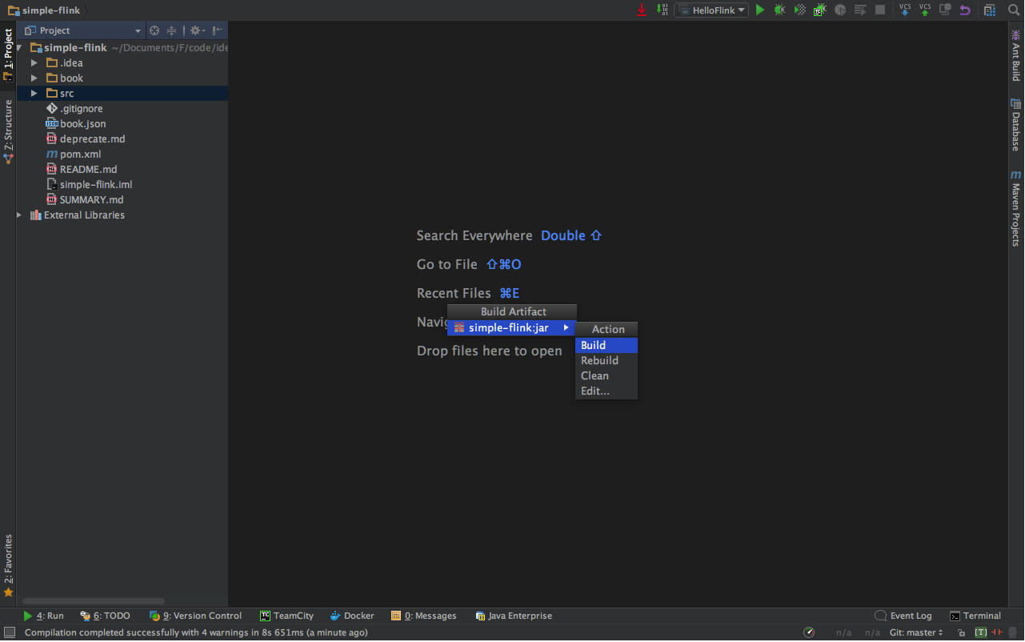Screen dimensions: 1025x642
Task: Click the run-list toolbar icon beside Stop
Action: point(860,10)
